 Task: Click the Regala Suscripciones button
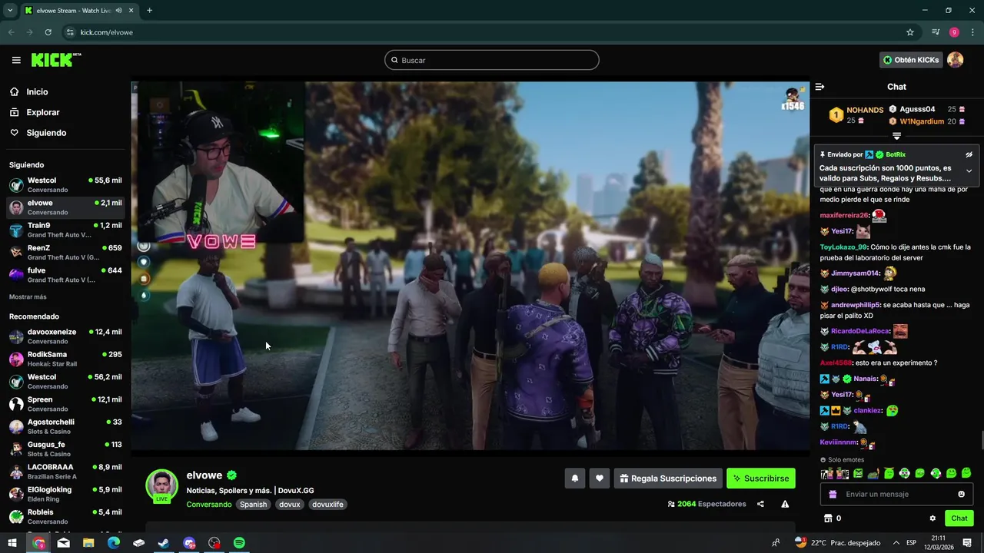(x=668, y=478)
